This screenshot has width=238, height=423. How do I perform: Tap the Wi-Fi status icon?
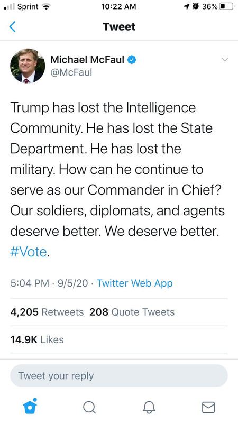point(47,7)
